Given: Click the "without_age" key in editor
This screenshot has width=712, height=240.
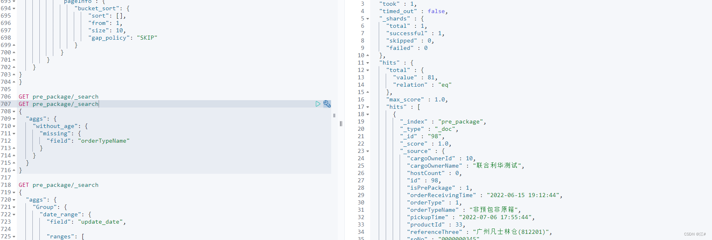Looking at the screenshot, I should pyautogui.click(x=55, y=126).
